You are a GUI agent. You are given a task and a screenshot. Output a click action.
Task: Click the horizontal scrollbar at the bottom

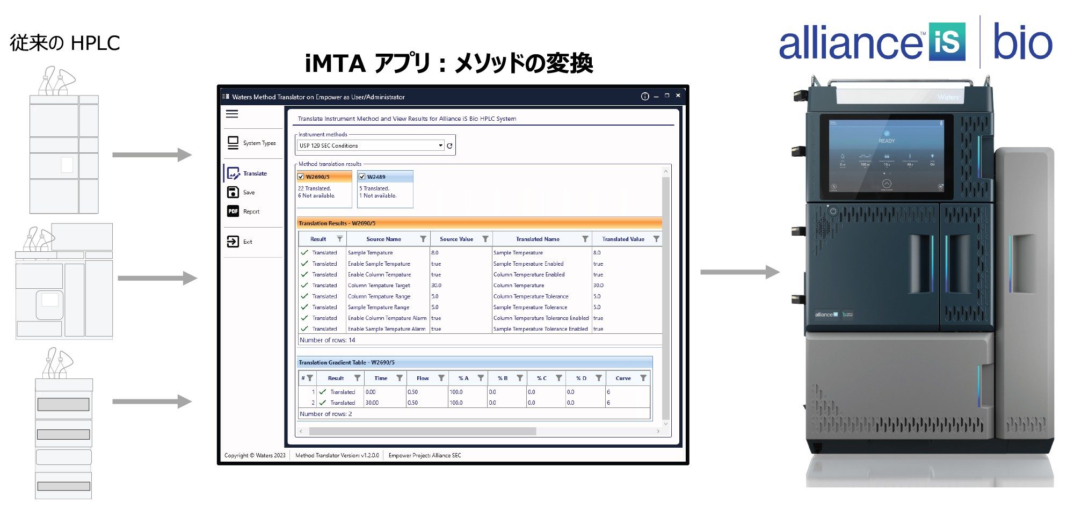point(423,431)
